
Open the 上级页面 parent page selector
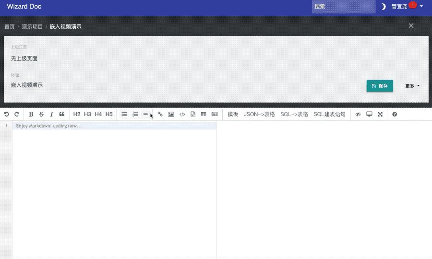[x=60, y=59]
